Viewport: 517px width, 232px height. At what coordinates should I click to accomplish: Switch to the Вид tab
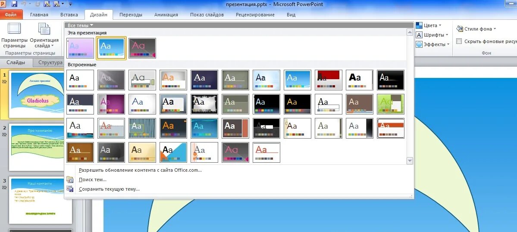point(291,15)
